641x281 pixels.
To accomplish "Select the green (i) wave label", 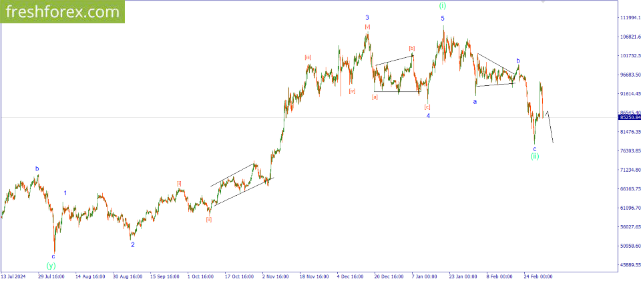I will [443, 5].
